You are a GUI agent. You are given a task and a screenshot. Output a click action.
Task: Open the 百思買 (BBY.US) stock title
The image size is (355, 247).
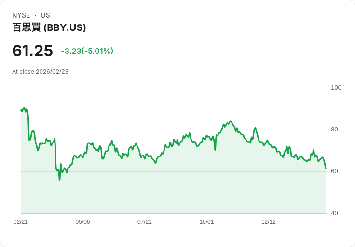click(49, 28)
